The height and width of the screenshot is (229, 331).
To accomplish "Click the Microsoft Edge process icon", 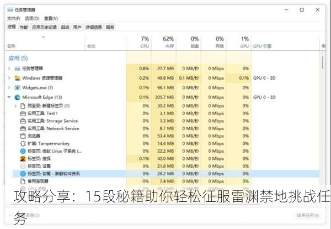I will tap(17, 97).
